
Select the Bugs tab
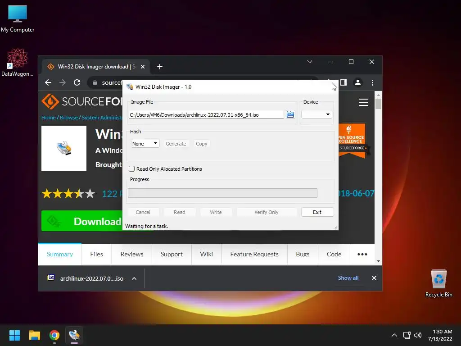click(x=303, y=254)
